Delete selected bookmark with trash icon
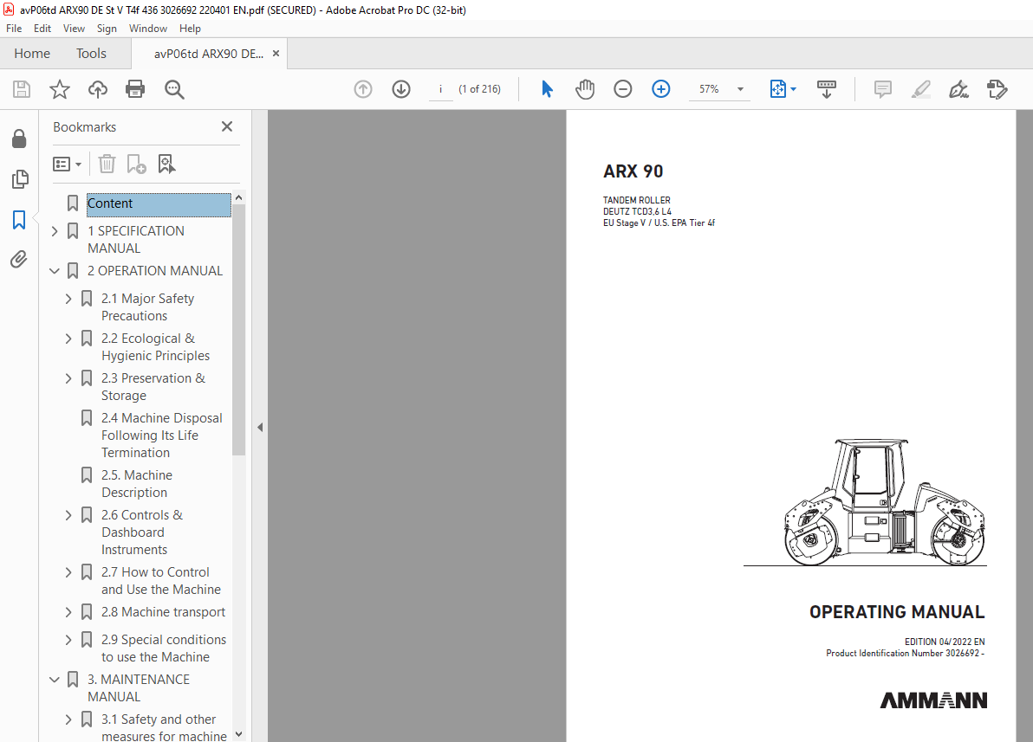 (x=107, y=164)
